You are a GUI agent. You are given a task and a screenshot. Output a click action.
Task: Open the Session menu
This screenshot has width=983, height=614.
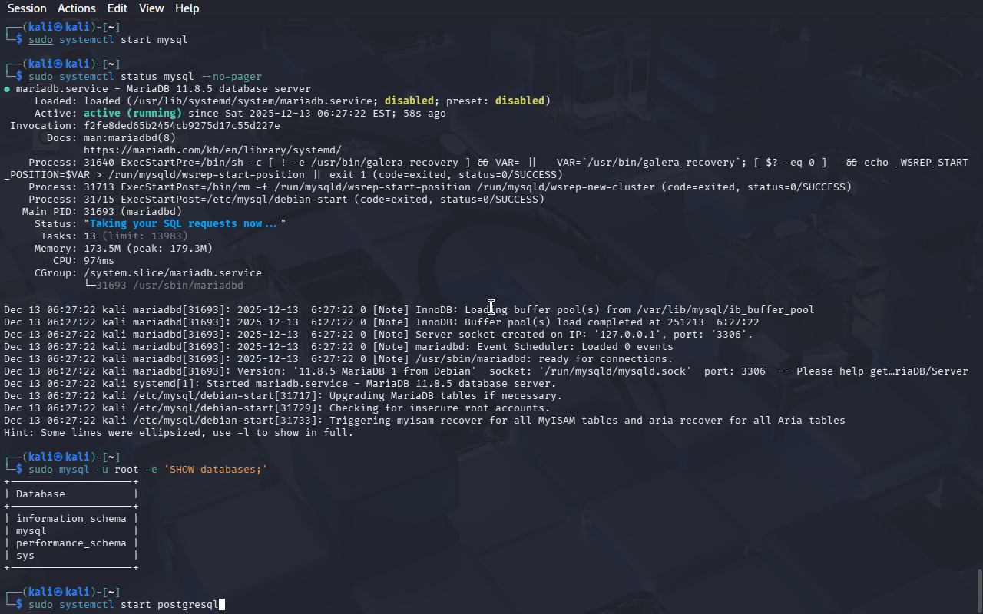[x=27, y=8]
